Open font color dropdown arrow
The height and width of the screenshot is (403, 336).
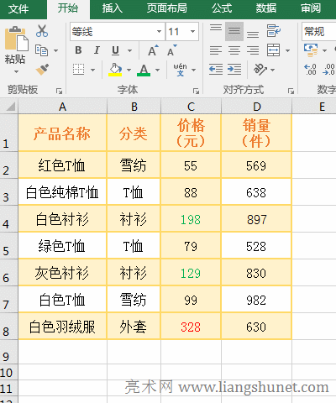(x=157, y=70)
